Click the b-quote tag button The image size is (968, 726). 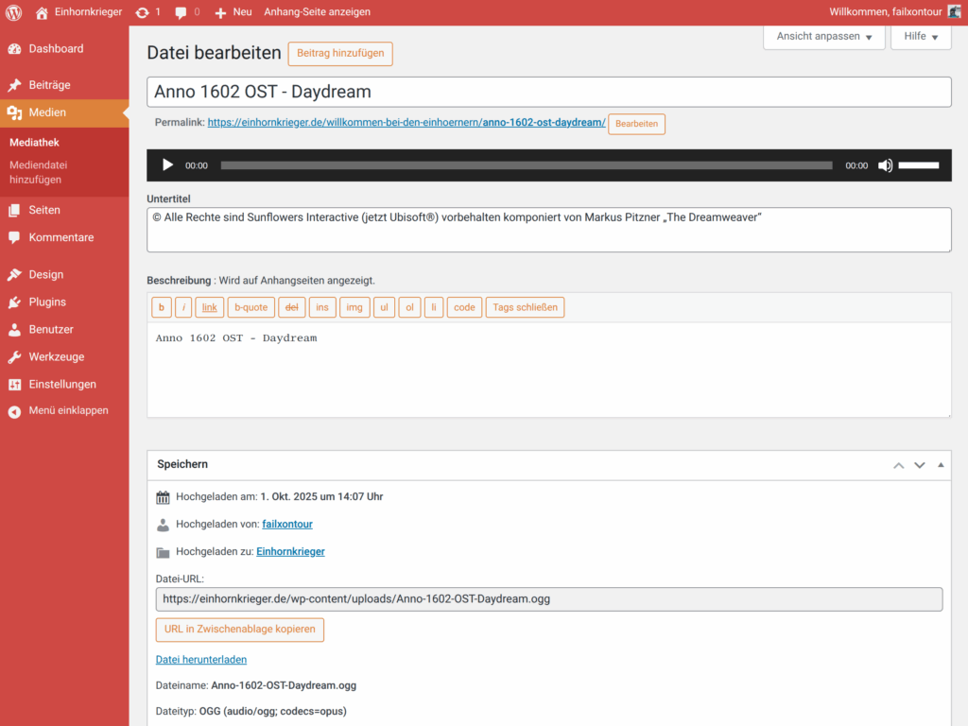click(251, 307)
